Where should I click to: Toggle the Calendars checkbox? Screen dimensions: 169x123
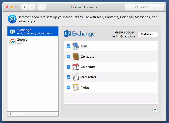click(68, 67)
